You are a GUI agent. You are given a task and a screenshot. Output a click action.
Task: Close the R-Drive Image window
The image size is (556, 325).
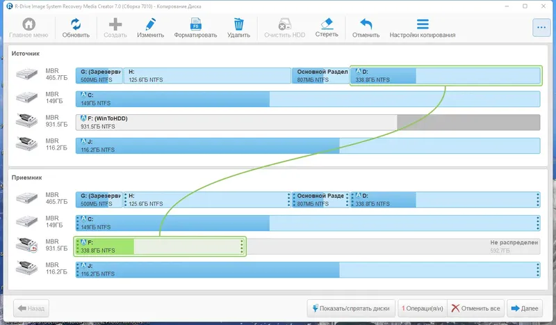pyautogui.click(x=543, y=6)
